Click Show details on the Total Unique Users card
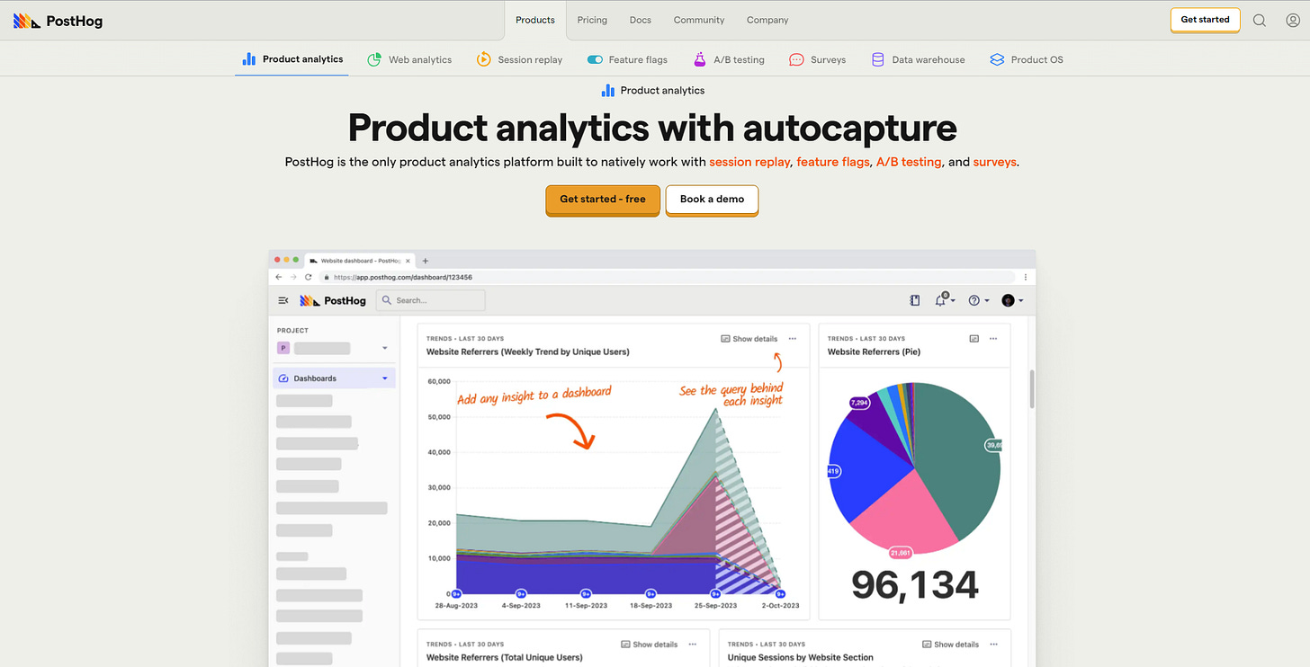 click(x=649, y=645)
